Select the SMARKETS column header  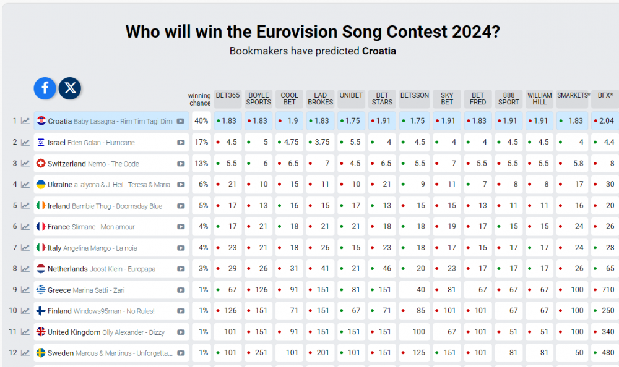pyautogui.click(x=573, y=99)
